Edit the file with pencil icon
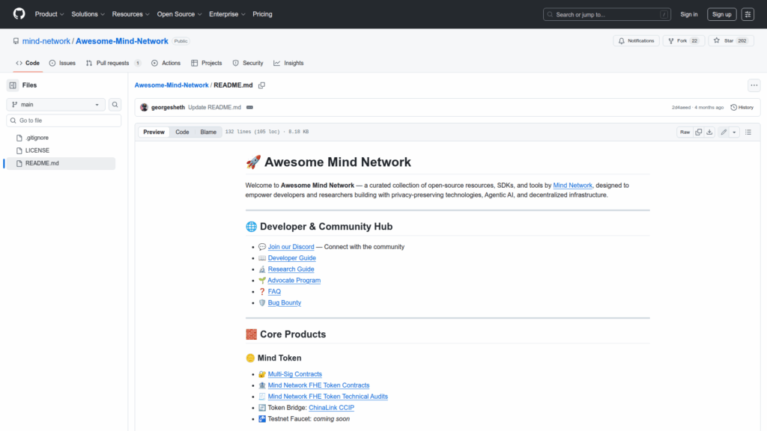Image resolution: width=767 pixels, height=431 pixels. point(724,132)
